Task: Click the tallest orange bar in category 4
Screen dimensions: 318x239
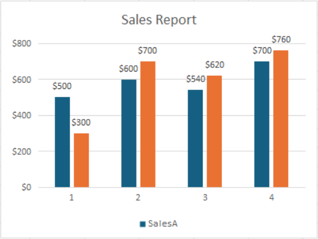Action: pos(281,118)
